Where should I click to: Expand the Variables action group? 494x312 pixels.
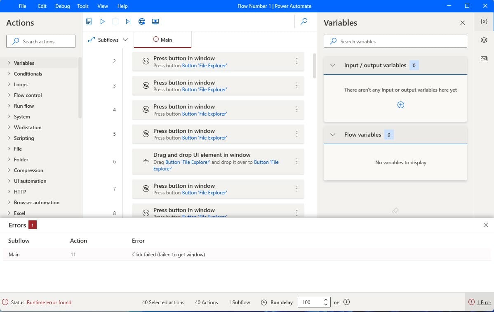(x=9, y=63)
